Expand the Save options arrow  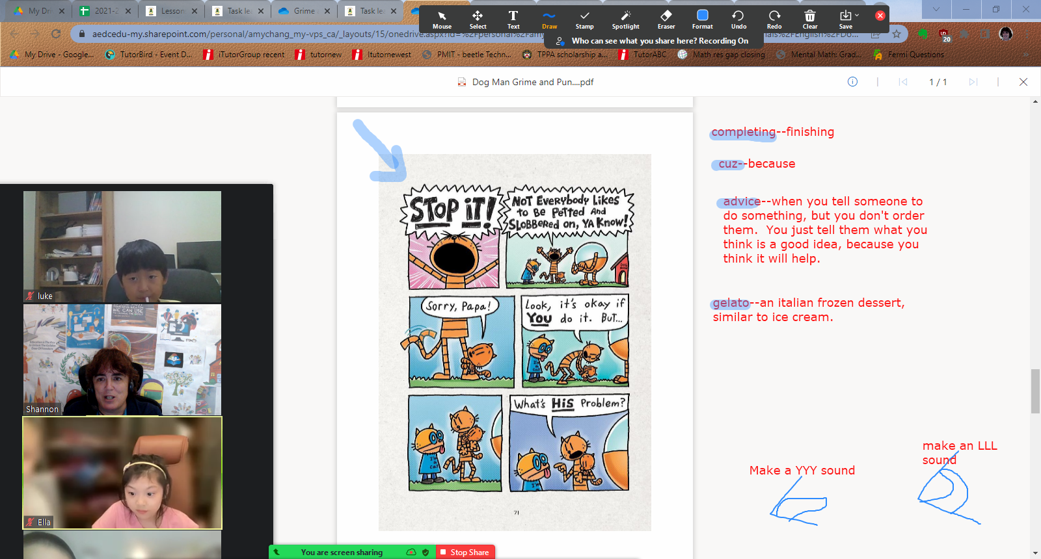[858, 15]
